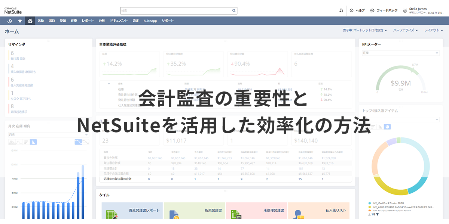Click the ヘルプ link
449x224 pixels.
click(360, 10)
